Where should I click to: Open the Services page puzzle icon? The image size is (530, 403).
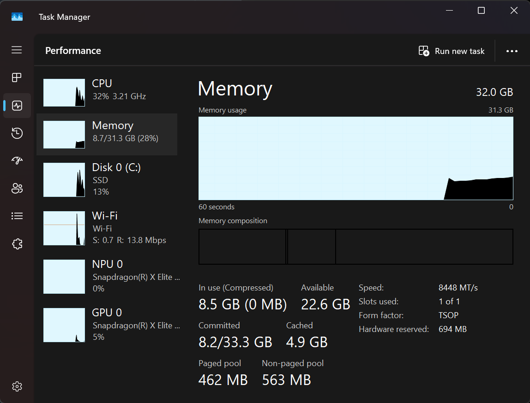pyautogui.click(x=17, y=243)
